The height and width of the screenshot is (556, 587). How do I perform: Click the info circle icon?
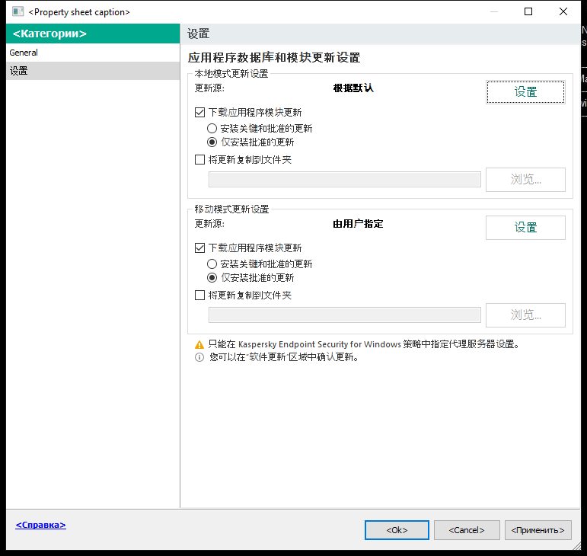click(199, 357)
